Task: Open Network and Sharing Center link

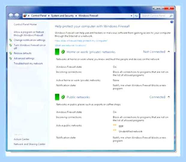Action: click(x=29, y=144)
